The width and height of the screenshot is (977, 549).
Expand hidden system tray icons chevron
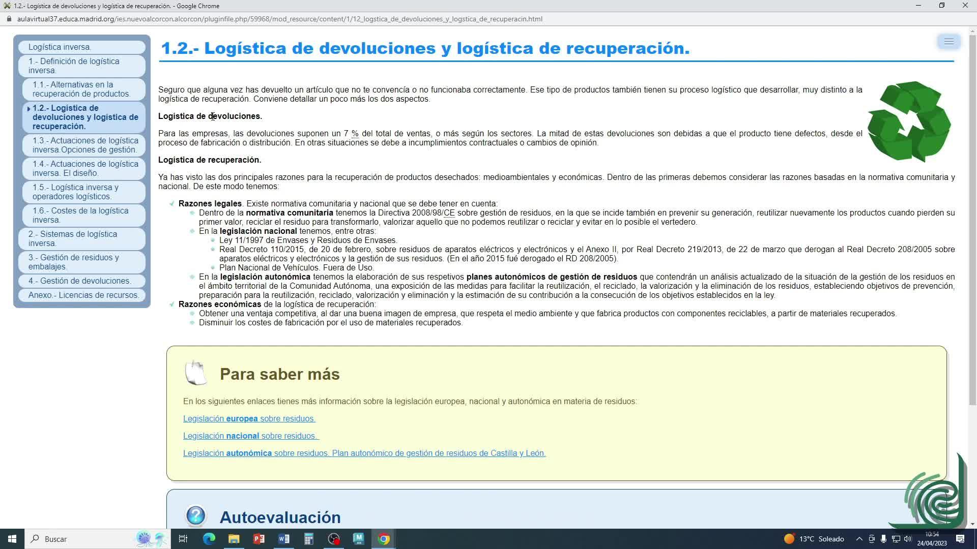[x=859, y=539]
